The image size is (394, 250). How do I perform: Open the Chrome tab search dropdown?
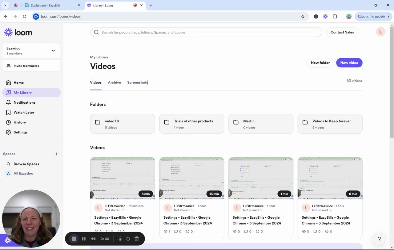click(5, 5)
